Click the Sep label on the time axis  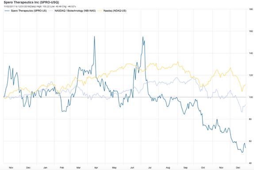tap(185, 168)
